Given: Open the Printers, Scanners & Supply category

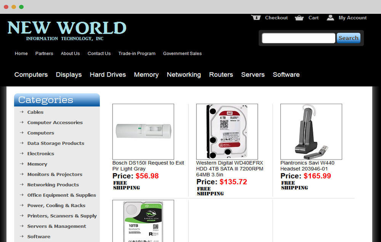Looking at the screenshot, I should click(x=62, y=216).
